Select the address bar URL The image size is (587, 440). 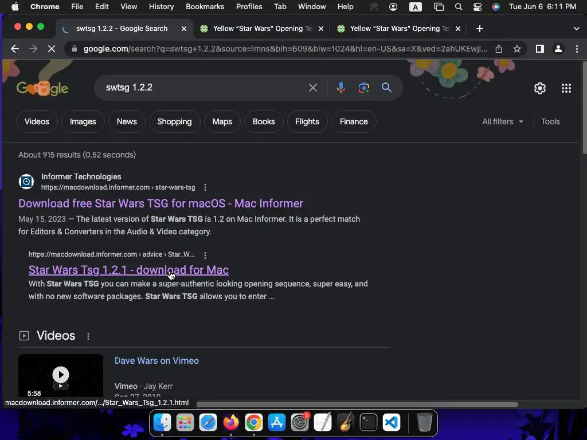[x=285, y=49]
